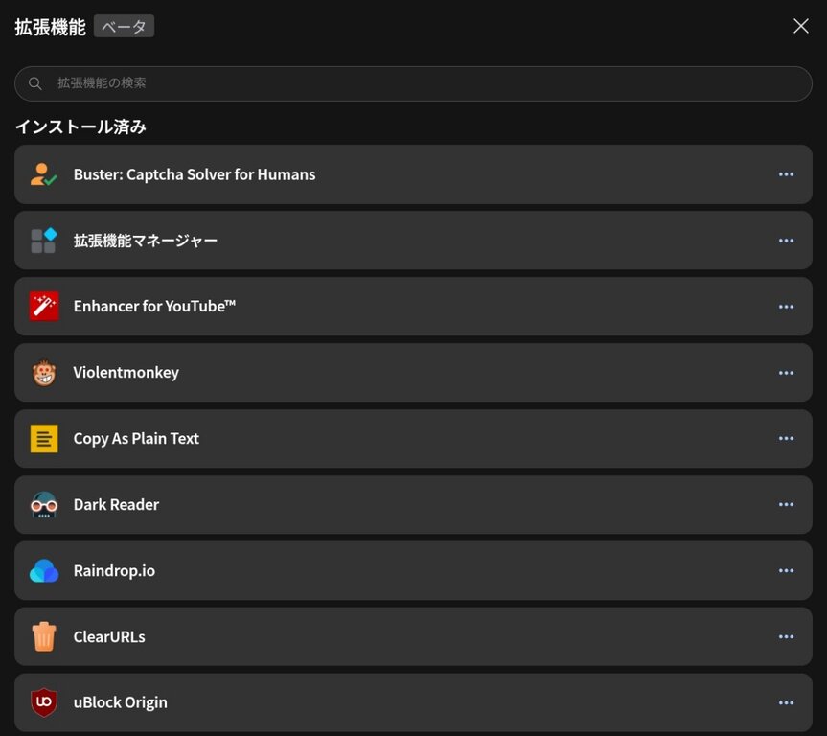Open the more options menu for Buster
Screen dimensions: 827x736
pos(786,174)
